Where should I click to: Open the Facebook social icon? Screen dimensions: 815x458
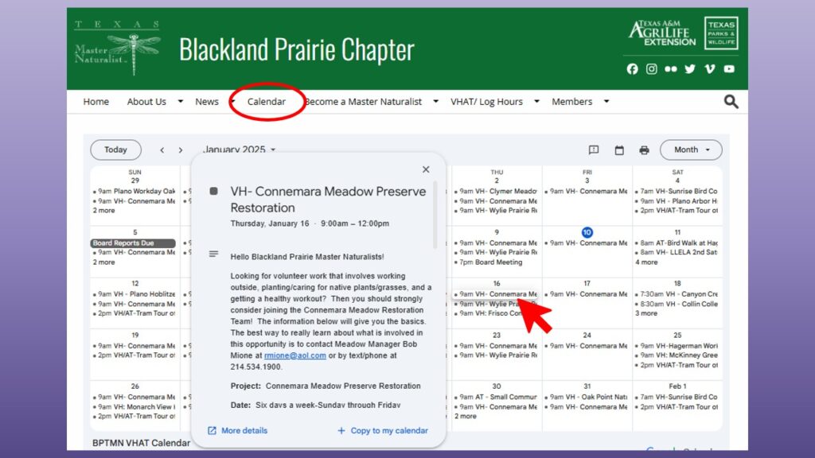[x=632, y=69]
